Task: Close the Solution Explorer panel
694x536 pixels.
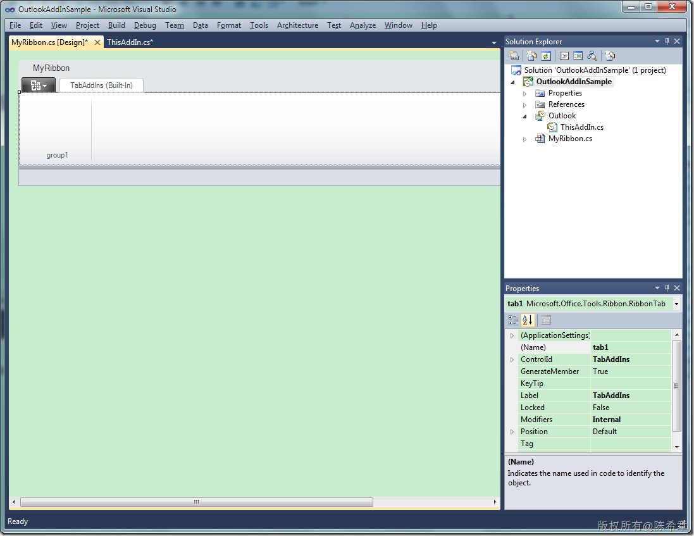Action: (x=677, y=41)
